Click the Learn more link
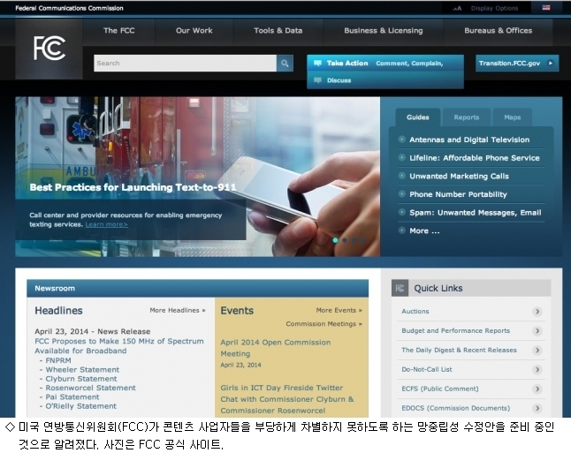The image size is (571, 453). (106, 224)
